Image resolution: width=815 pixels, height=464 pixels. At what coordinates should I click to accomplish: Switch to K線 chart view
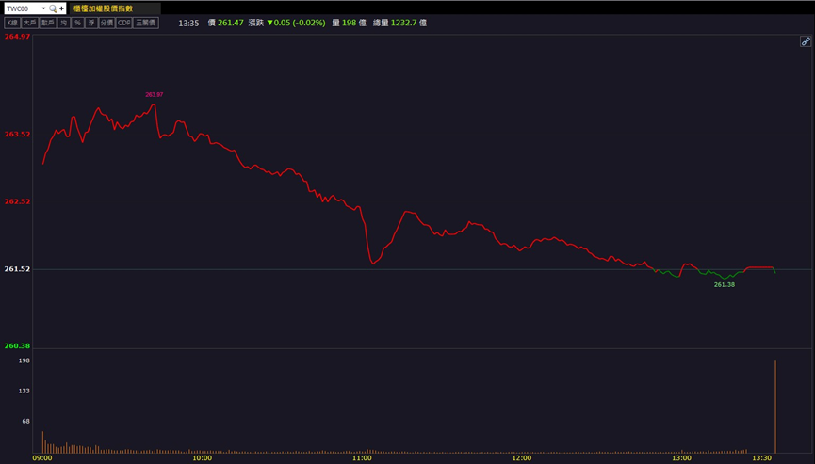[12, 23]
